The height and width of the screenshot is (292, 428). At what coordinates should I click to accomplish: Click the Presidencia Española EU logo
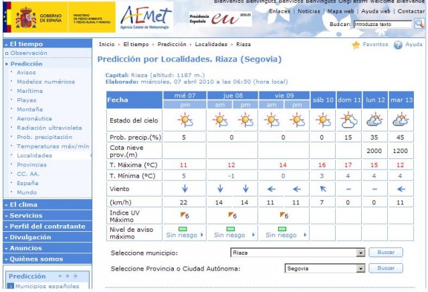click(x=220, y=19)
